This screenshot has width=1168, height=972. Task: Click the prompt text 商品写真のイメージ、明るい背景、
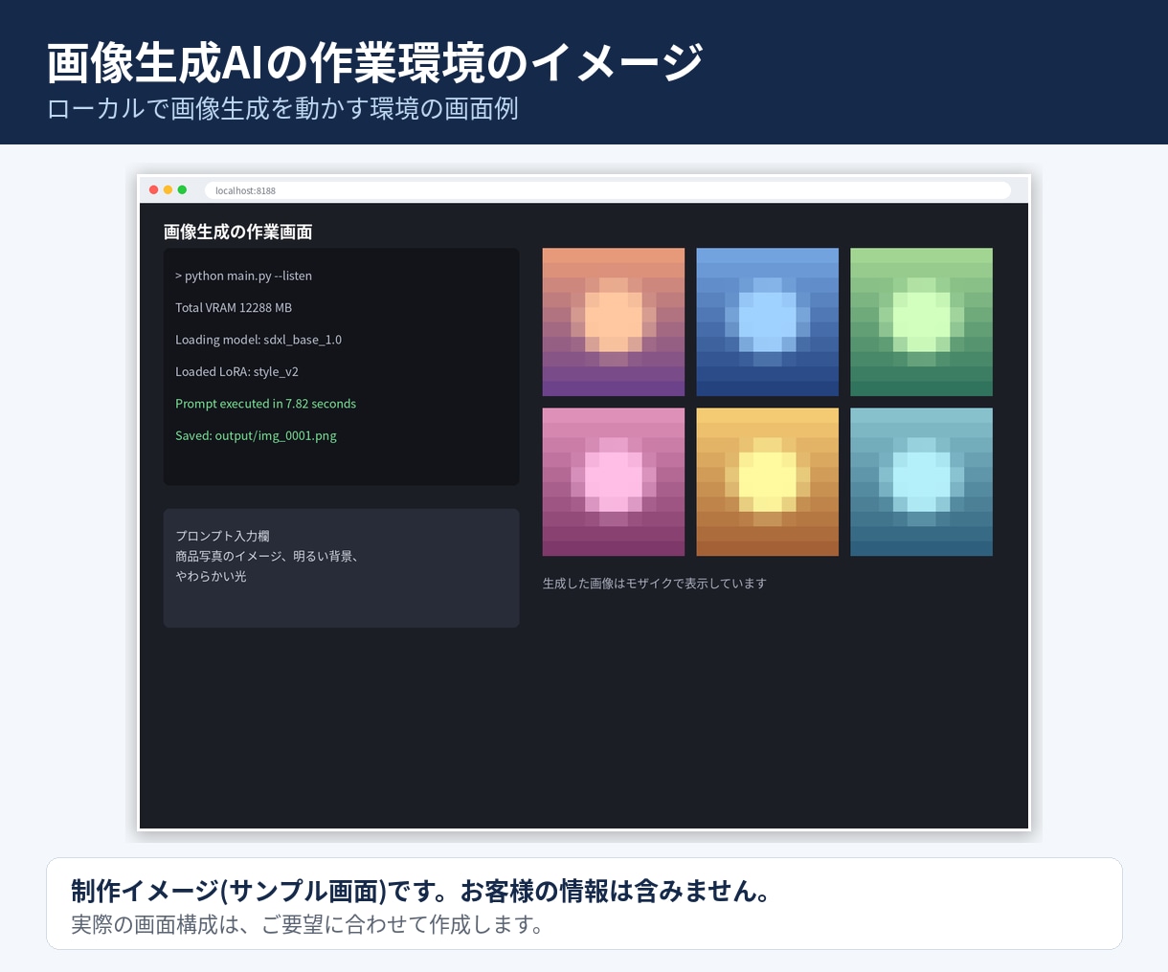pyautogui.click(x=267, y=557)
